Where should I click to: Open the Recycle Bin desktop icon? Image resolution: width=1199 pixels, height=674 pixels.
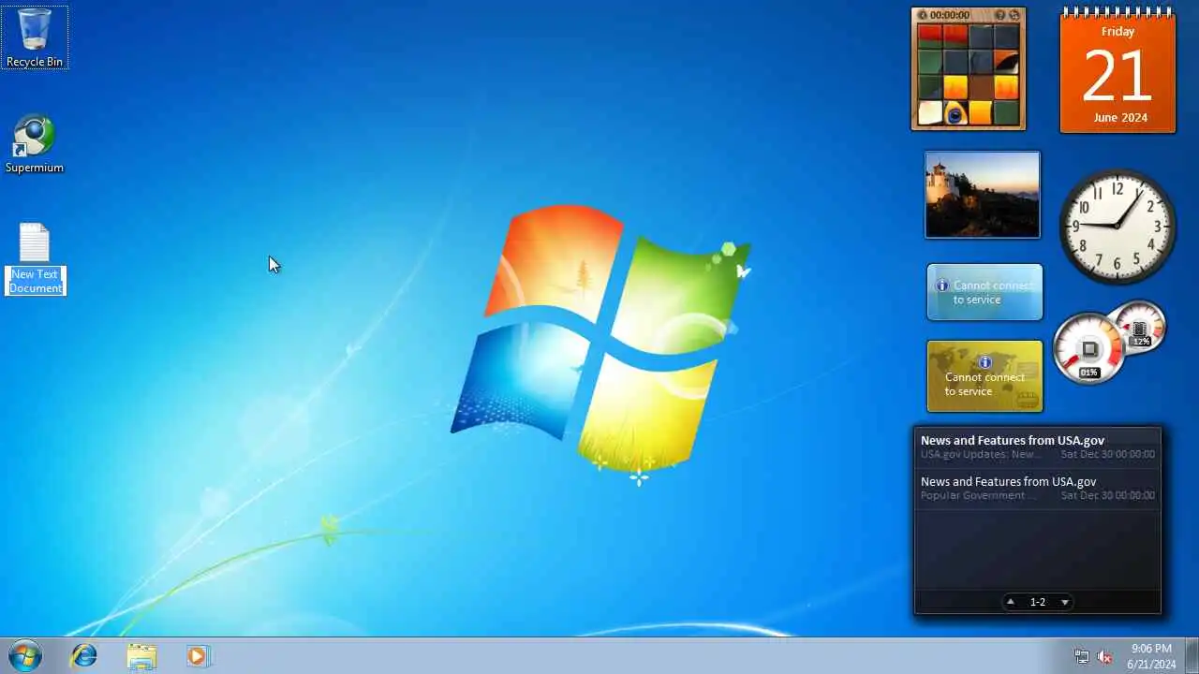pos(35,37)
